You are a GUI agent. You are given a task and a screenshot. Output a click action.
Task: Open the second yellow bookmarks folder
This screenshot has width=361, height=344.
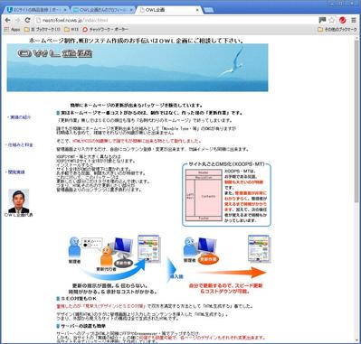(71, 30)
